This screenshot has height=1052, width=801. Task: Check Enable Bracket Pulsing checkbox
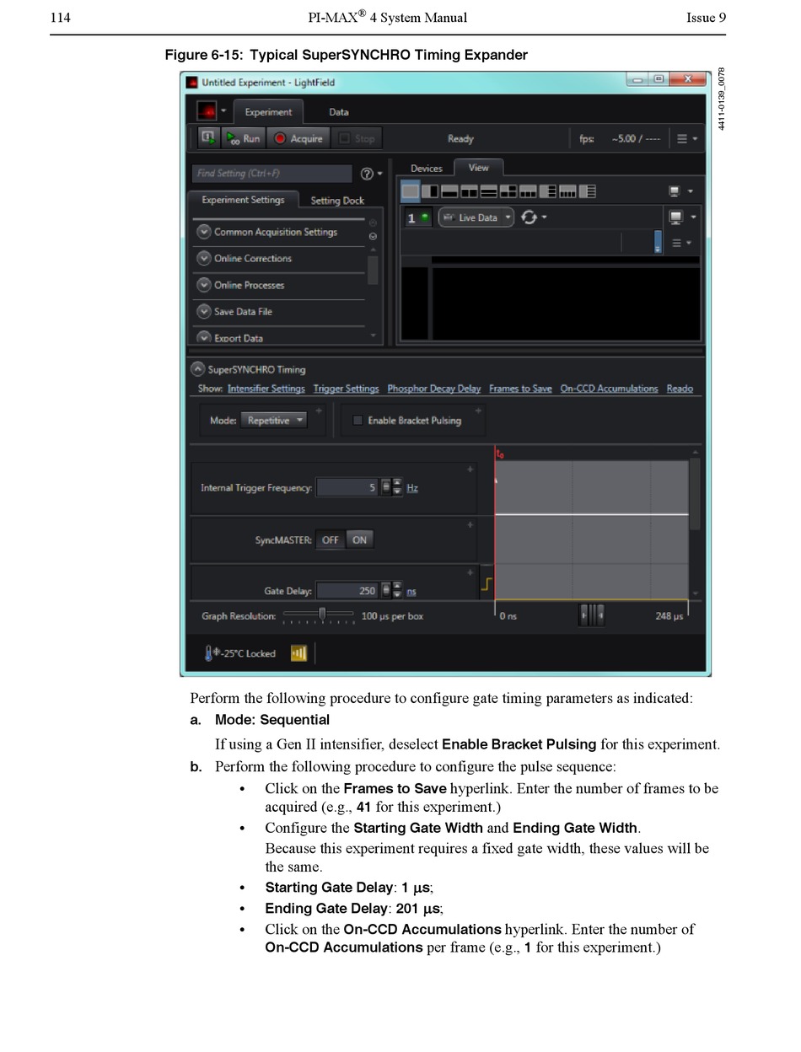[x=357, y=421]
